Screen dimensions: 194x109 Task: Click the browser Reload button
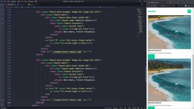[155, 6]
